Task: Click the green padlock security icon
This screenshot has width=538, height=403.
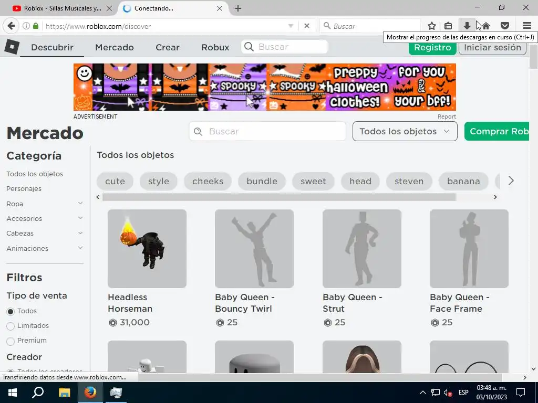Action: (x=36, y=26)
